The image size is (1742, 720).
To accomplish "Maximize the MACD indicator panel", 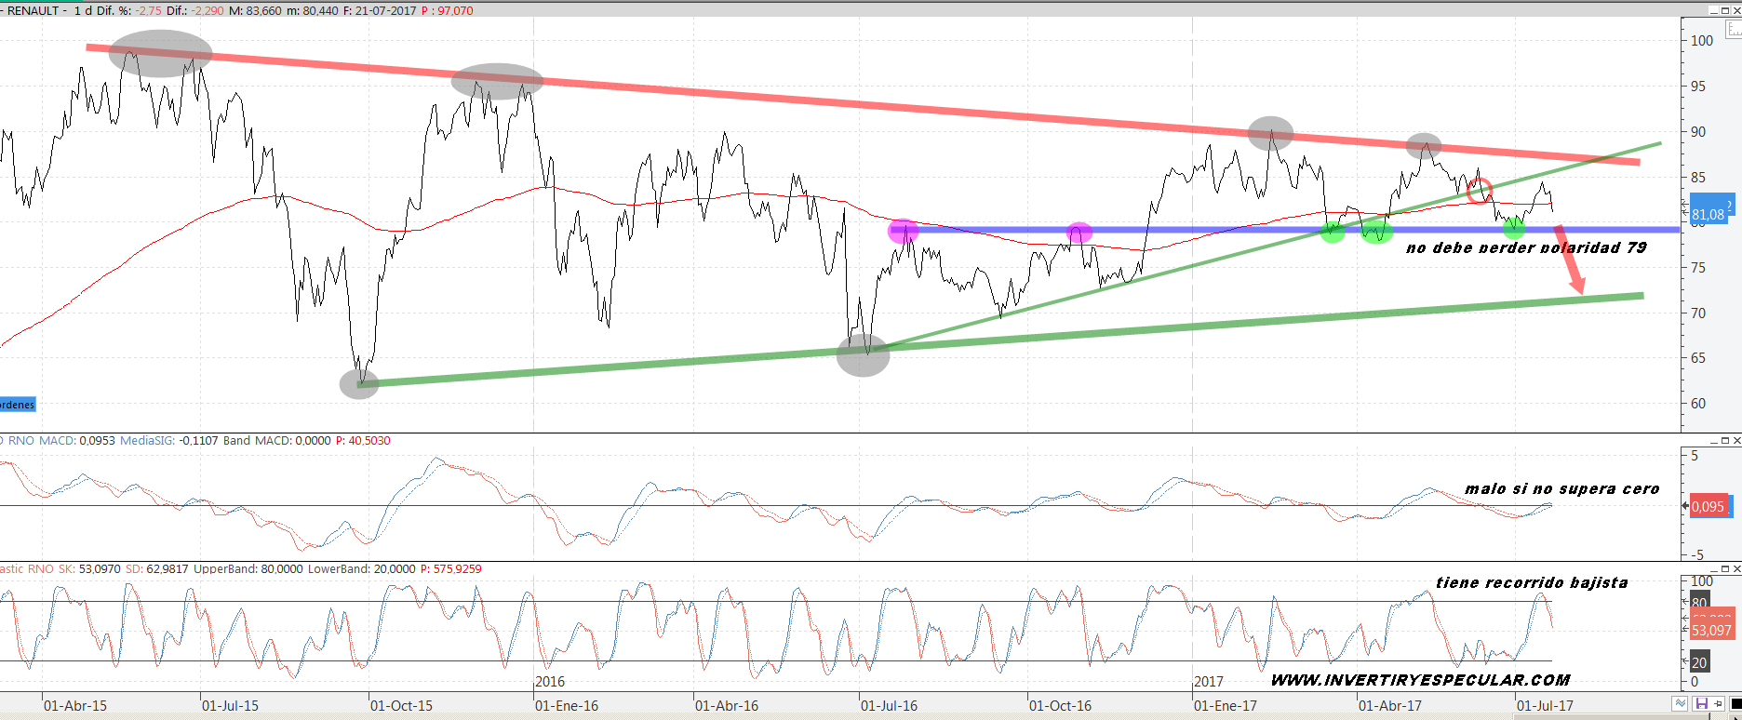I will tap(1724, 441).
